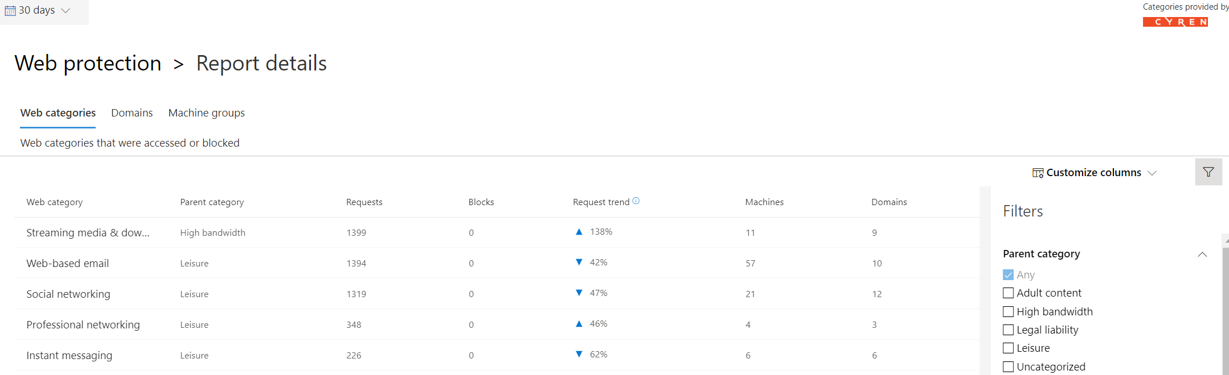Switch to the Domains tab

tap(132, 113)
